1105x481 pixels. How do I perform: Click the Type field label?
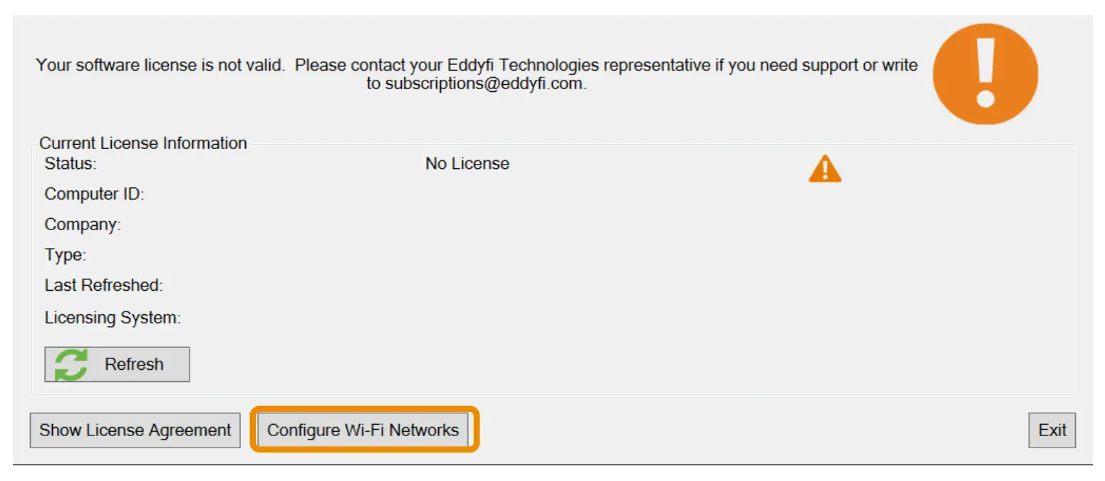pyautogui.click(x=65, y=255)
